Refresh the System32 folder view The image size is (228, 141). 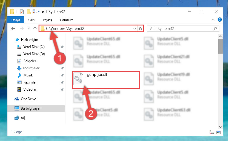coord(140,29)
